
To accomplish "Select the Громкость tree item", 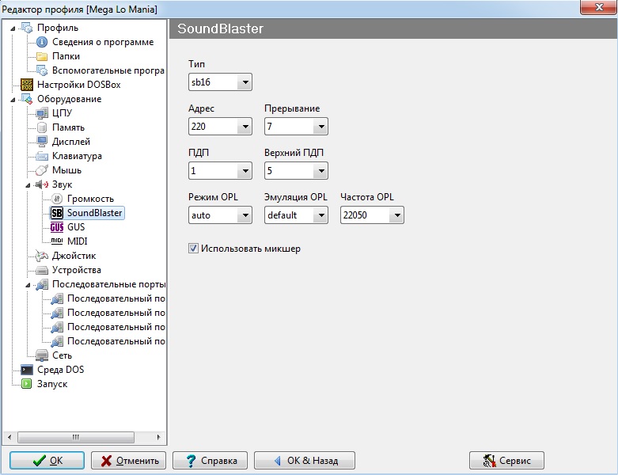I will point(90,199).
